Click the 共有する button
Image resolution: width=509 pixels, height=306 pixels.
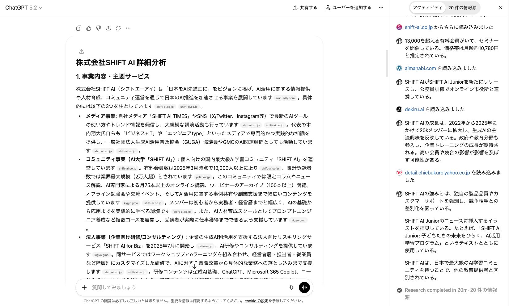305,8
